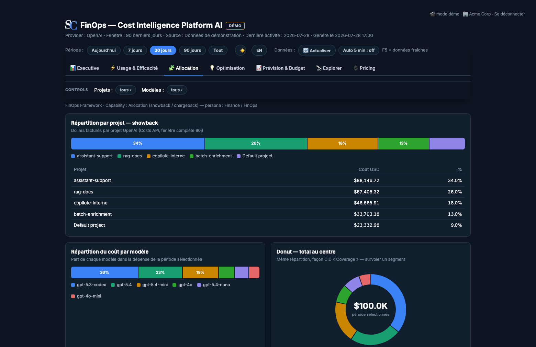Click the assistant-support table row
Viewport: 536px width, 347px height.
pyautogui.click(x=268, y=181)
